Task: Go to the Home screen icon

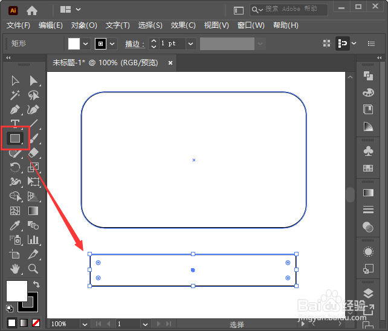Action: pyautogui.click(x=32, y=10)
